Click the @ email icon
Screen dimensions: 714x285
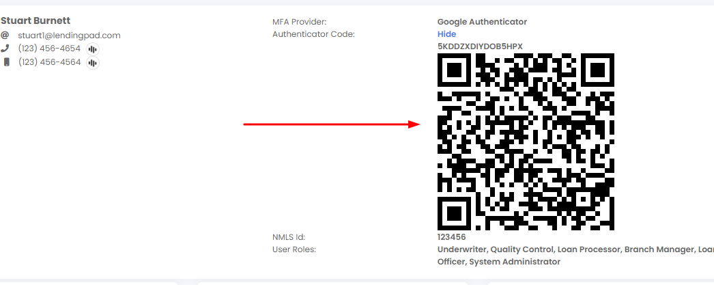click(x=5, y=35)
